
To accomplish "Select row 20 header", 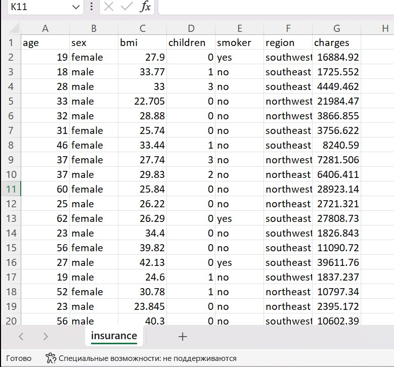I will point(11,320).
